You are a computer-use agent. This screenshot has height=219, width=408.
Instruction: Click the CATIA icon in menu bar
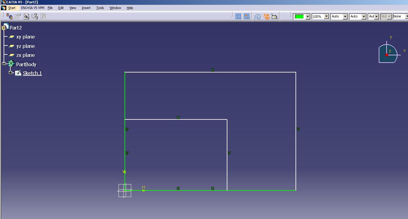click(x=3, y=8)
